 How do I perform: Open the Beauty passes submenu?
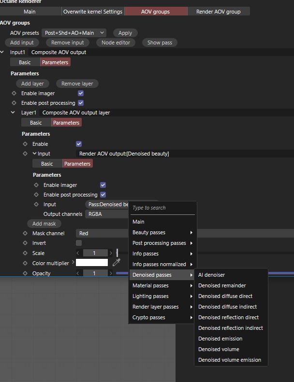162,232
